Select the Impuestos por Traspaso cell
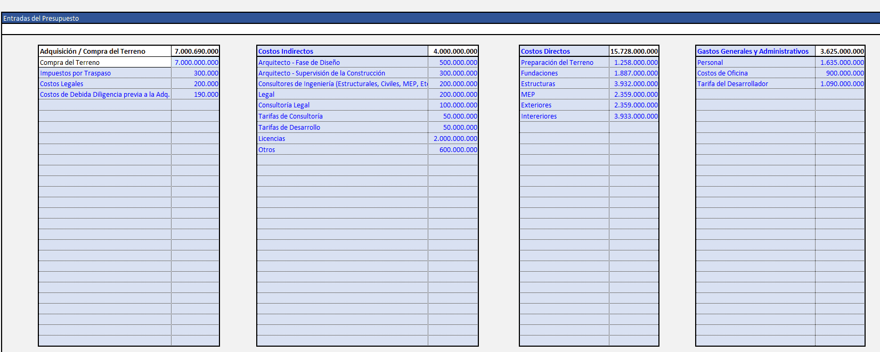The height and width of the screenshot is (352, 880). pyautogui.click(x=104, y=73)
